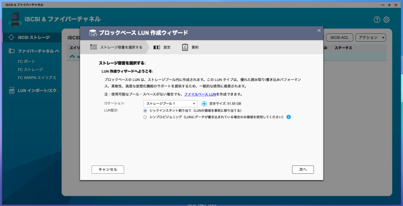Open the storage pool location dropdown
The width and height of the screenshot is (403, 206).
[170, 104]
